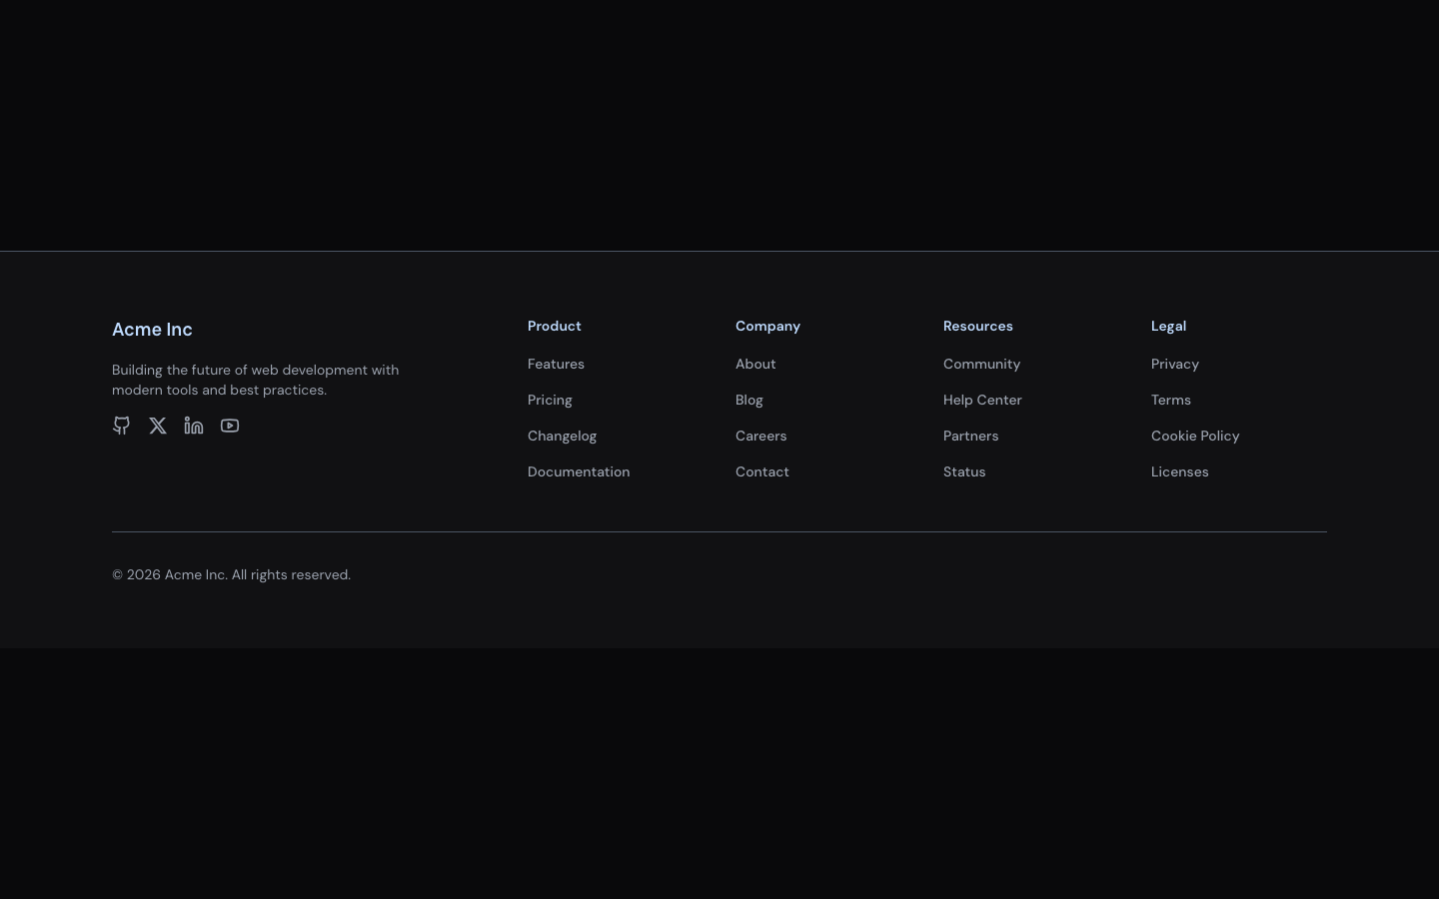Viewport: 1439px width, 899px height.
Task: View the Terms page
Action: click(1170, 400)
